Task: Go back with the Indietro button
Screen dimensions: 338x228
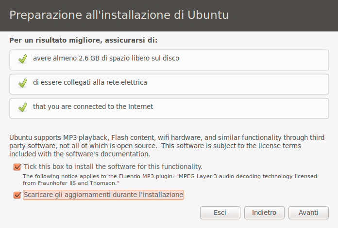Action: pos(264,213)
